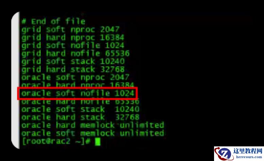Click the oracle hard memlock unlimited line
264x161 pixels.
point(93,125)
